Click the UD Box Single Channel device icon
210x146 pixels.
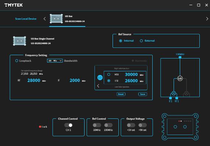(19, 41)
